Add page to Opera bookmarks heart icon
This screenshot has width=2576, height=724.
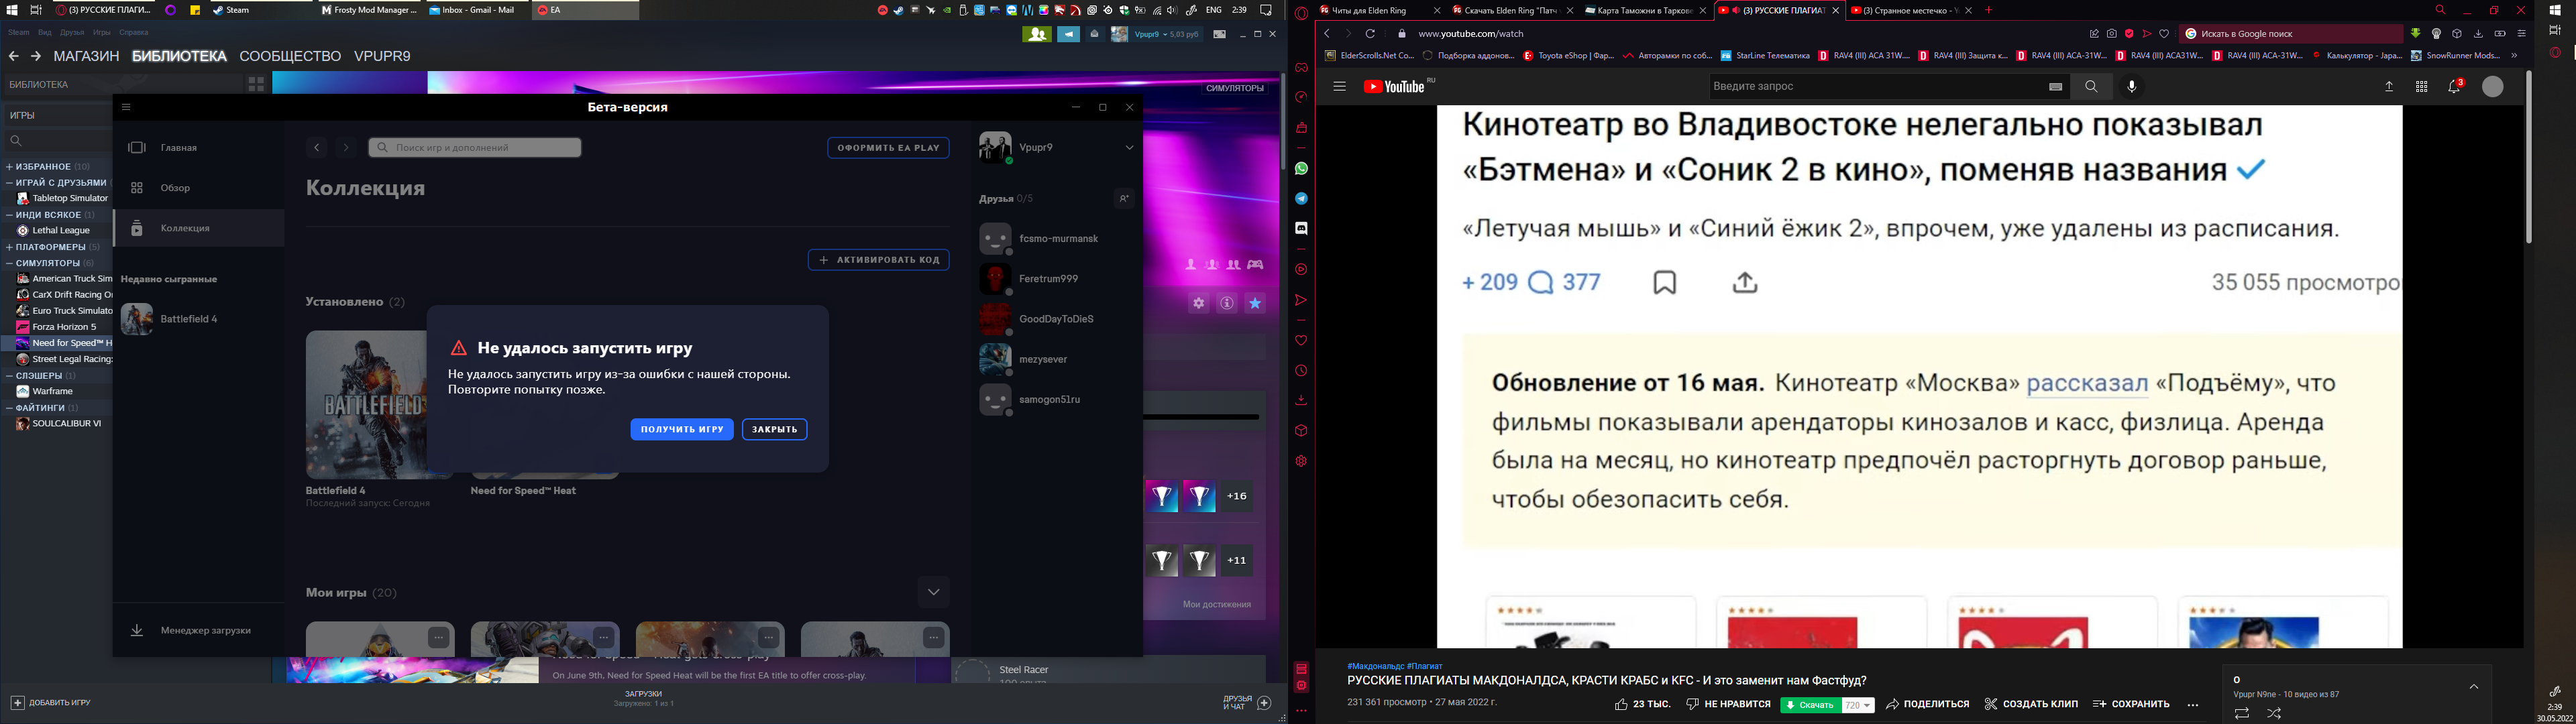click(x=2165, y=34)
